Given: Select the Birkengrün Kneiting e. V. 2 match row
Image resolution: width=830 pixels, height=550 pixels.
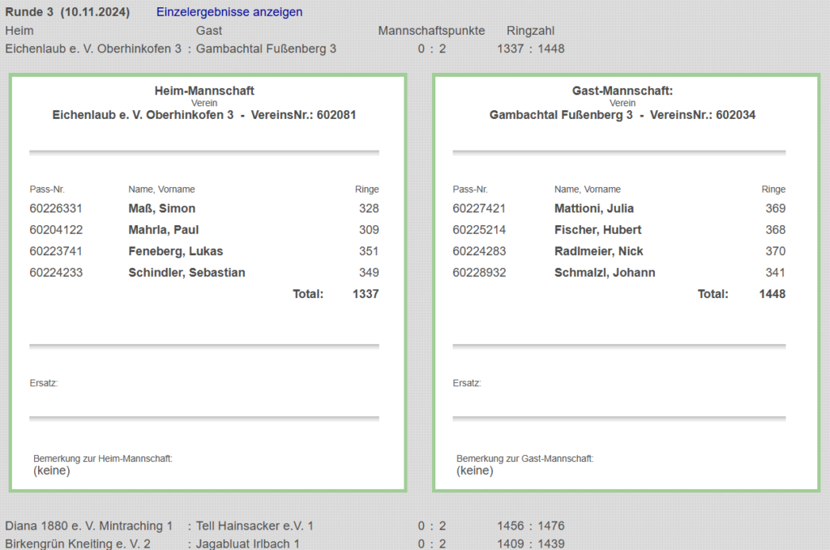Looking at the screenshot, I should [78, 544].
